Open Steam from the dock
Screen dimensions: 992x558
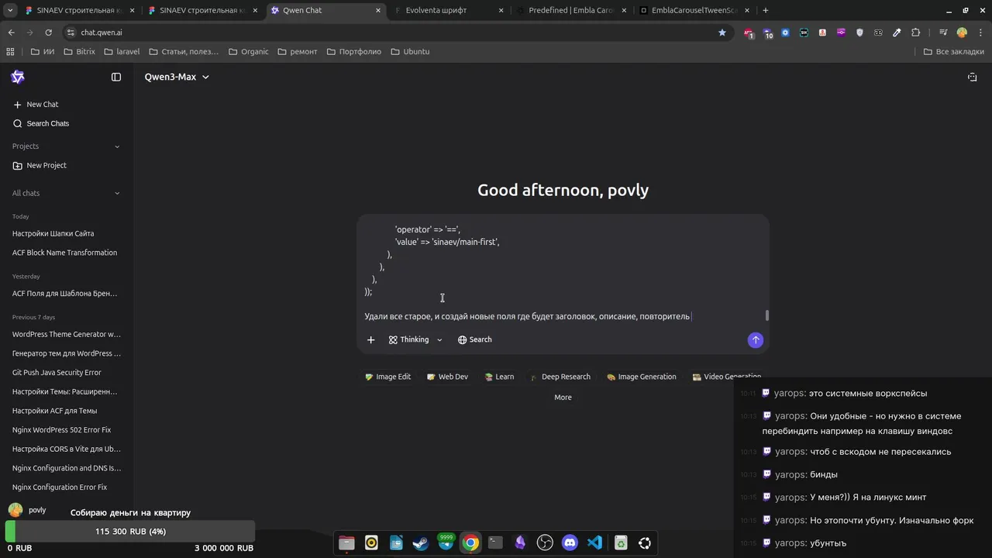click(421, 543)
